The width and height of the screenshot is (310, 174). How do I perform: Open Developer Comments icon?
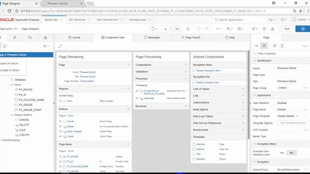coord(264,29)
